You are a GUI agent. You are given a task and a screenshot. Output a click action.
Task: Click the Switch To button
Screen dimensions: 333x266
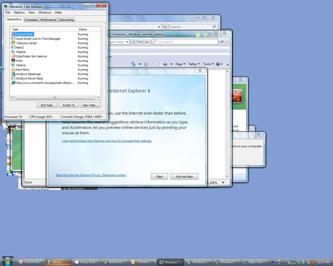point(69,105)
